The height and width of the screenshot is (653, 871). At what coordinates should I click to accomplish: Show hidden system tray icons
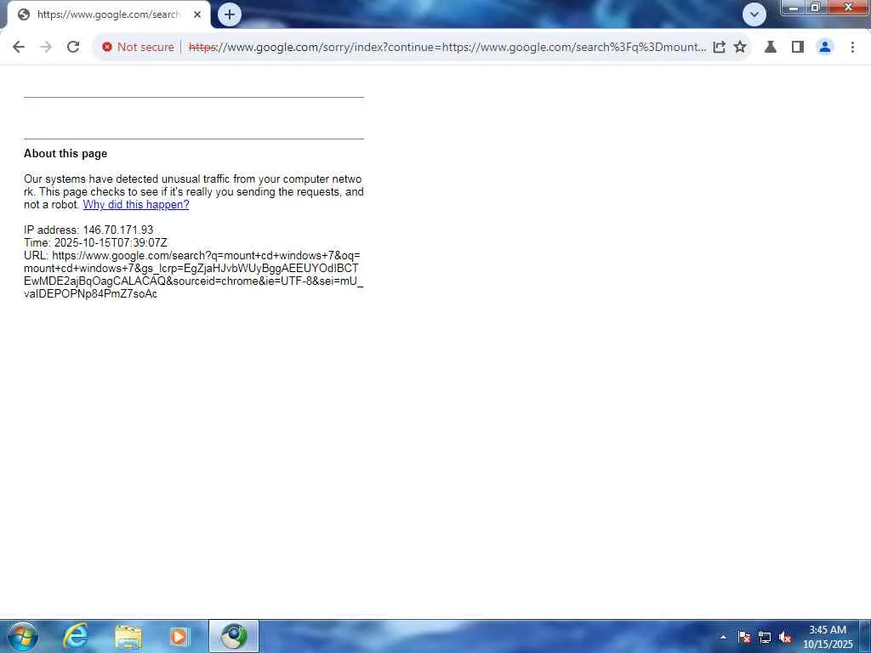(723, 637)
